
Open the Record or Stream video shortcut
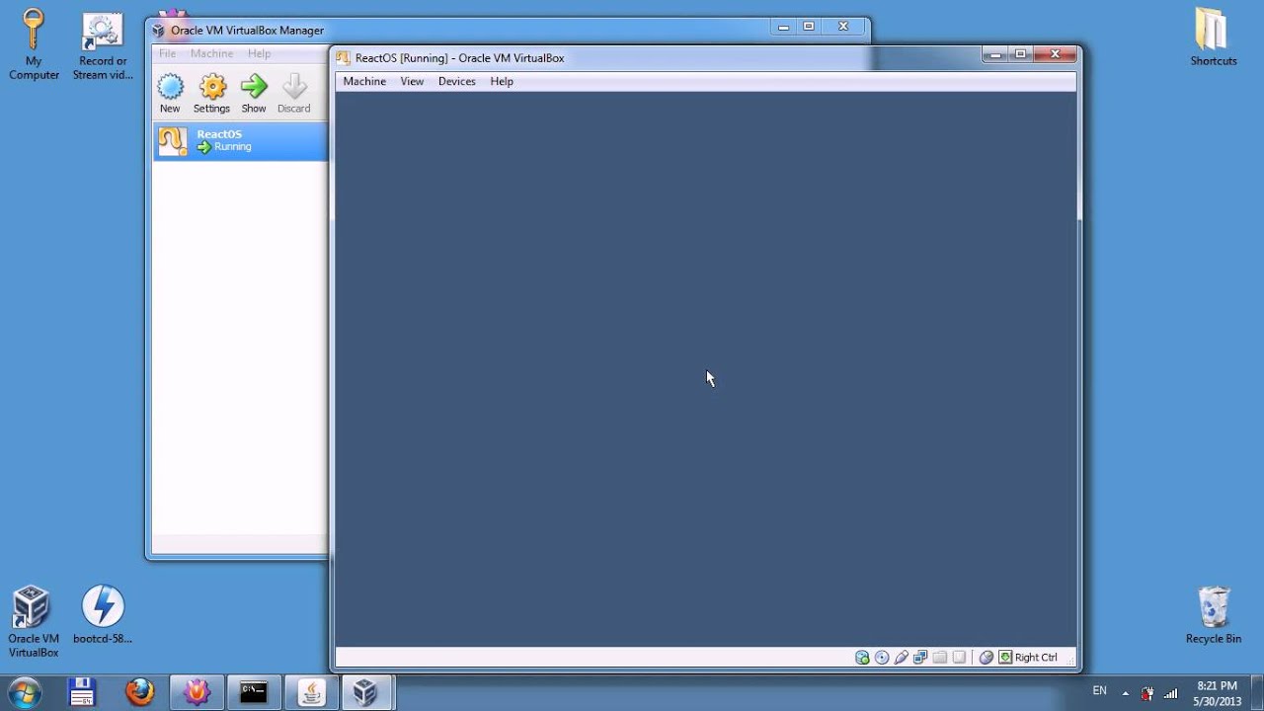(103, 45)
